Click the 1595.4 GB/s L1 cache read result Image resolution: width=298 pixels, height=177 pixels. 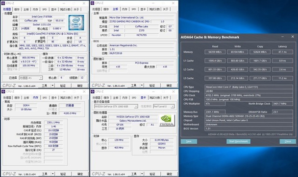point(215,61)
